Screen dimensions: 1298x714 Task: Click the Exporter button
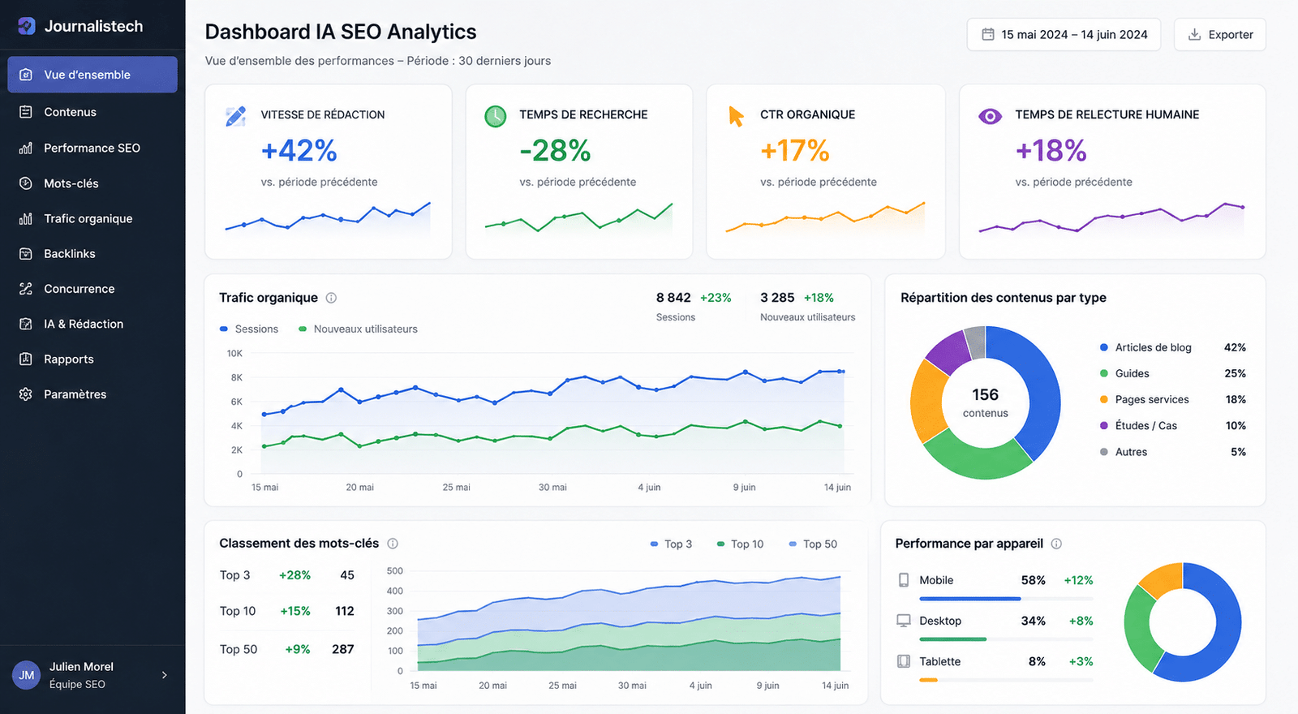1219,35
